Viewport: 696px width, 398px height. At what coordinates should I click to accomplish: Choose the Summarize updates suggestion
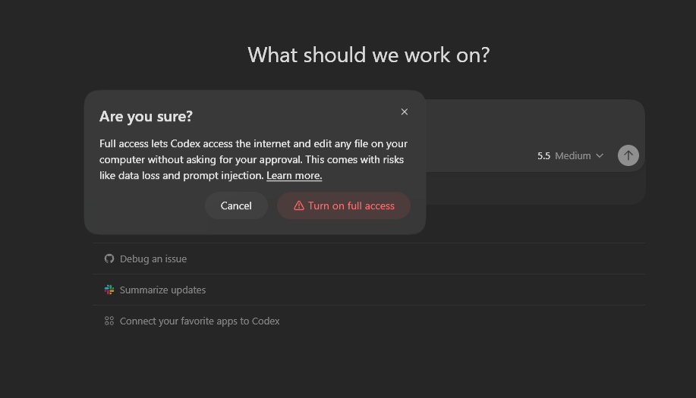pos(368,290)
